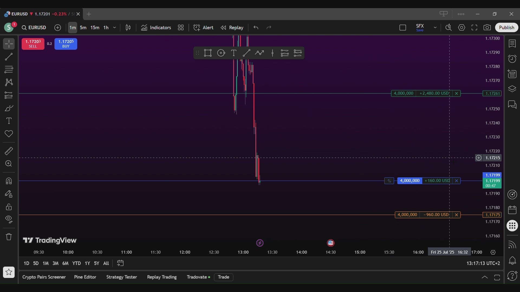Open the go to date calendar icon
This screenshot has width=520, height=292.
click(x=120, y=263)
